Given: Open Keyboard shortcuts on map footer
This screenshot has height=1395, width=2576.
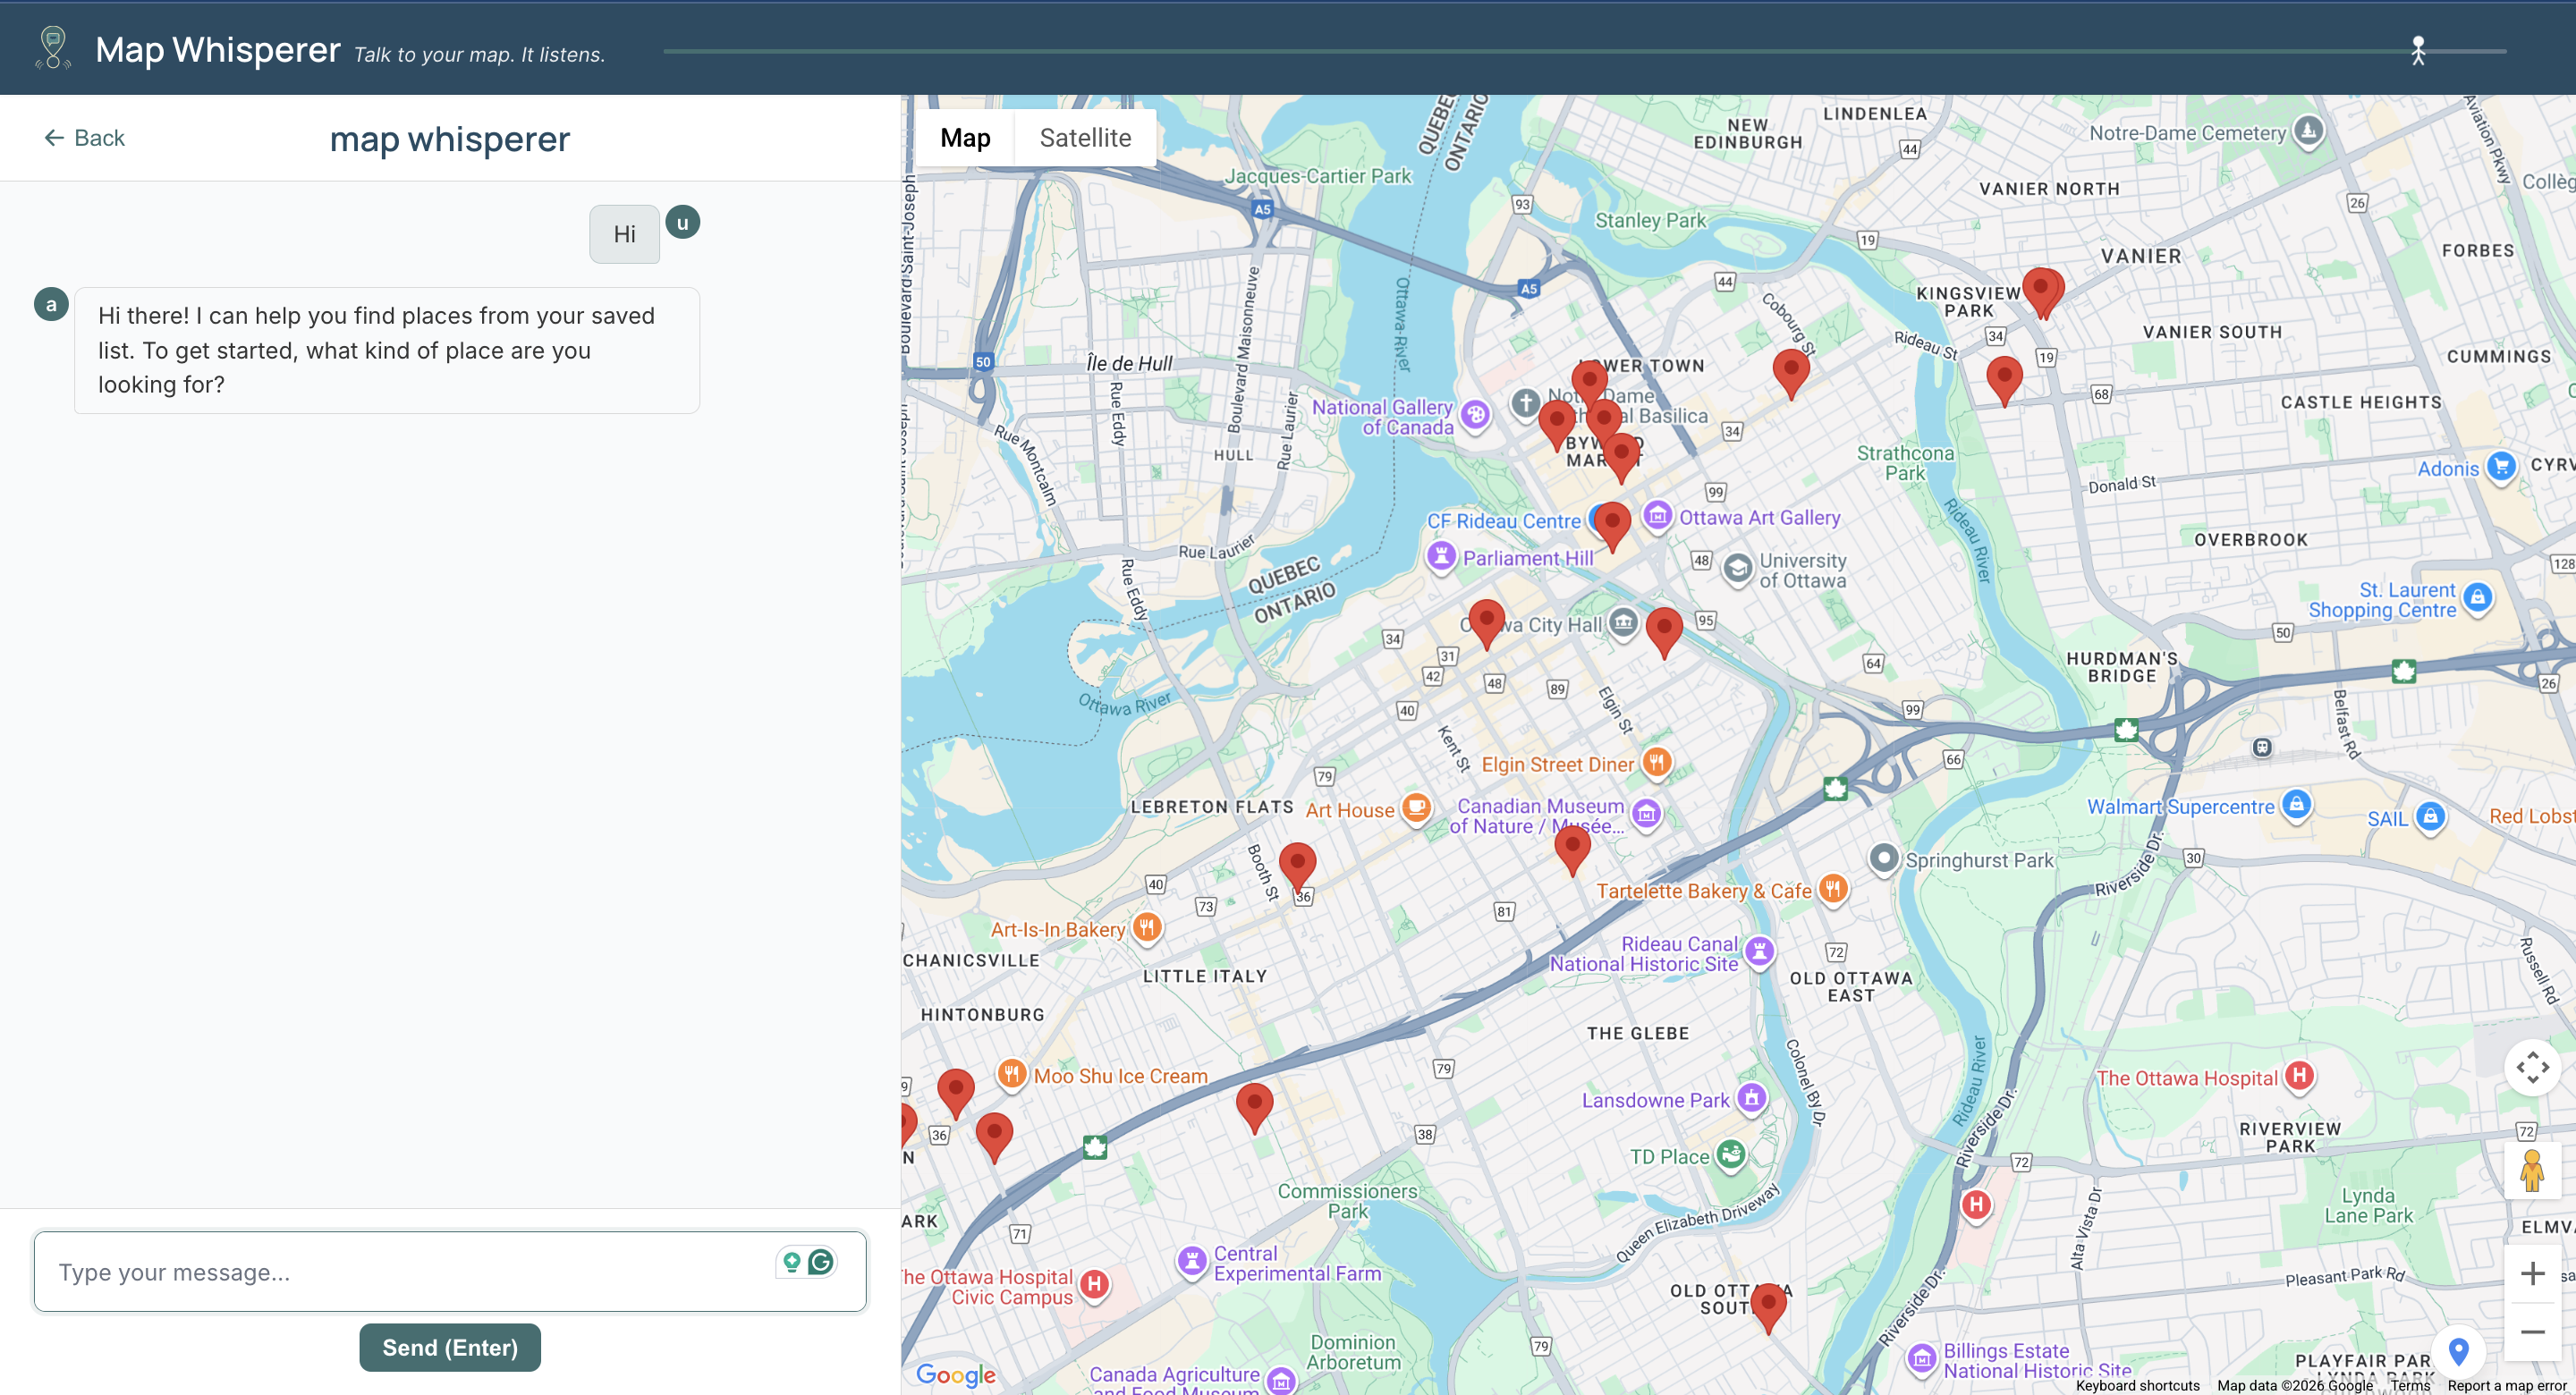Looking at the screenshot, I should [x=2136, y=1385].
